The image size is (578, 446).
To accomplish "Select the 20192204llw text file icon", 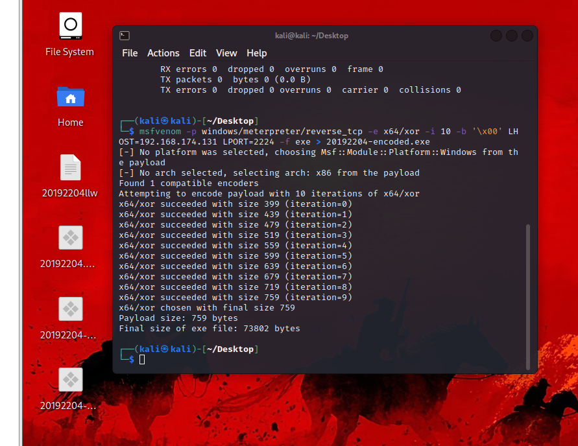I will [71, 167].
